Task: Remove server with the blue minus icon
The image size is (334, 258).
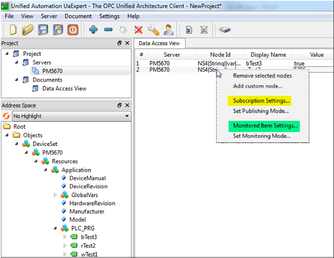Action: coord(108,29)
